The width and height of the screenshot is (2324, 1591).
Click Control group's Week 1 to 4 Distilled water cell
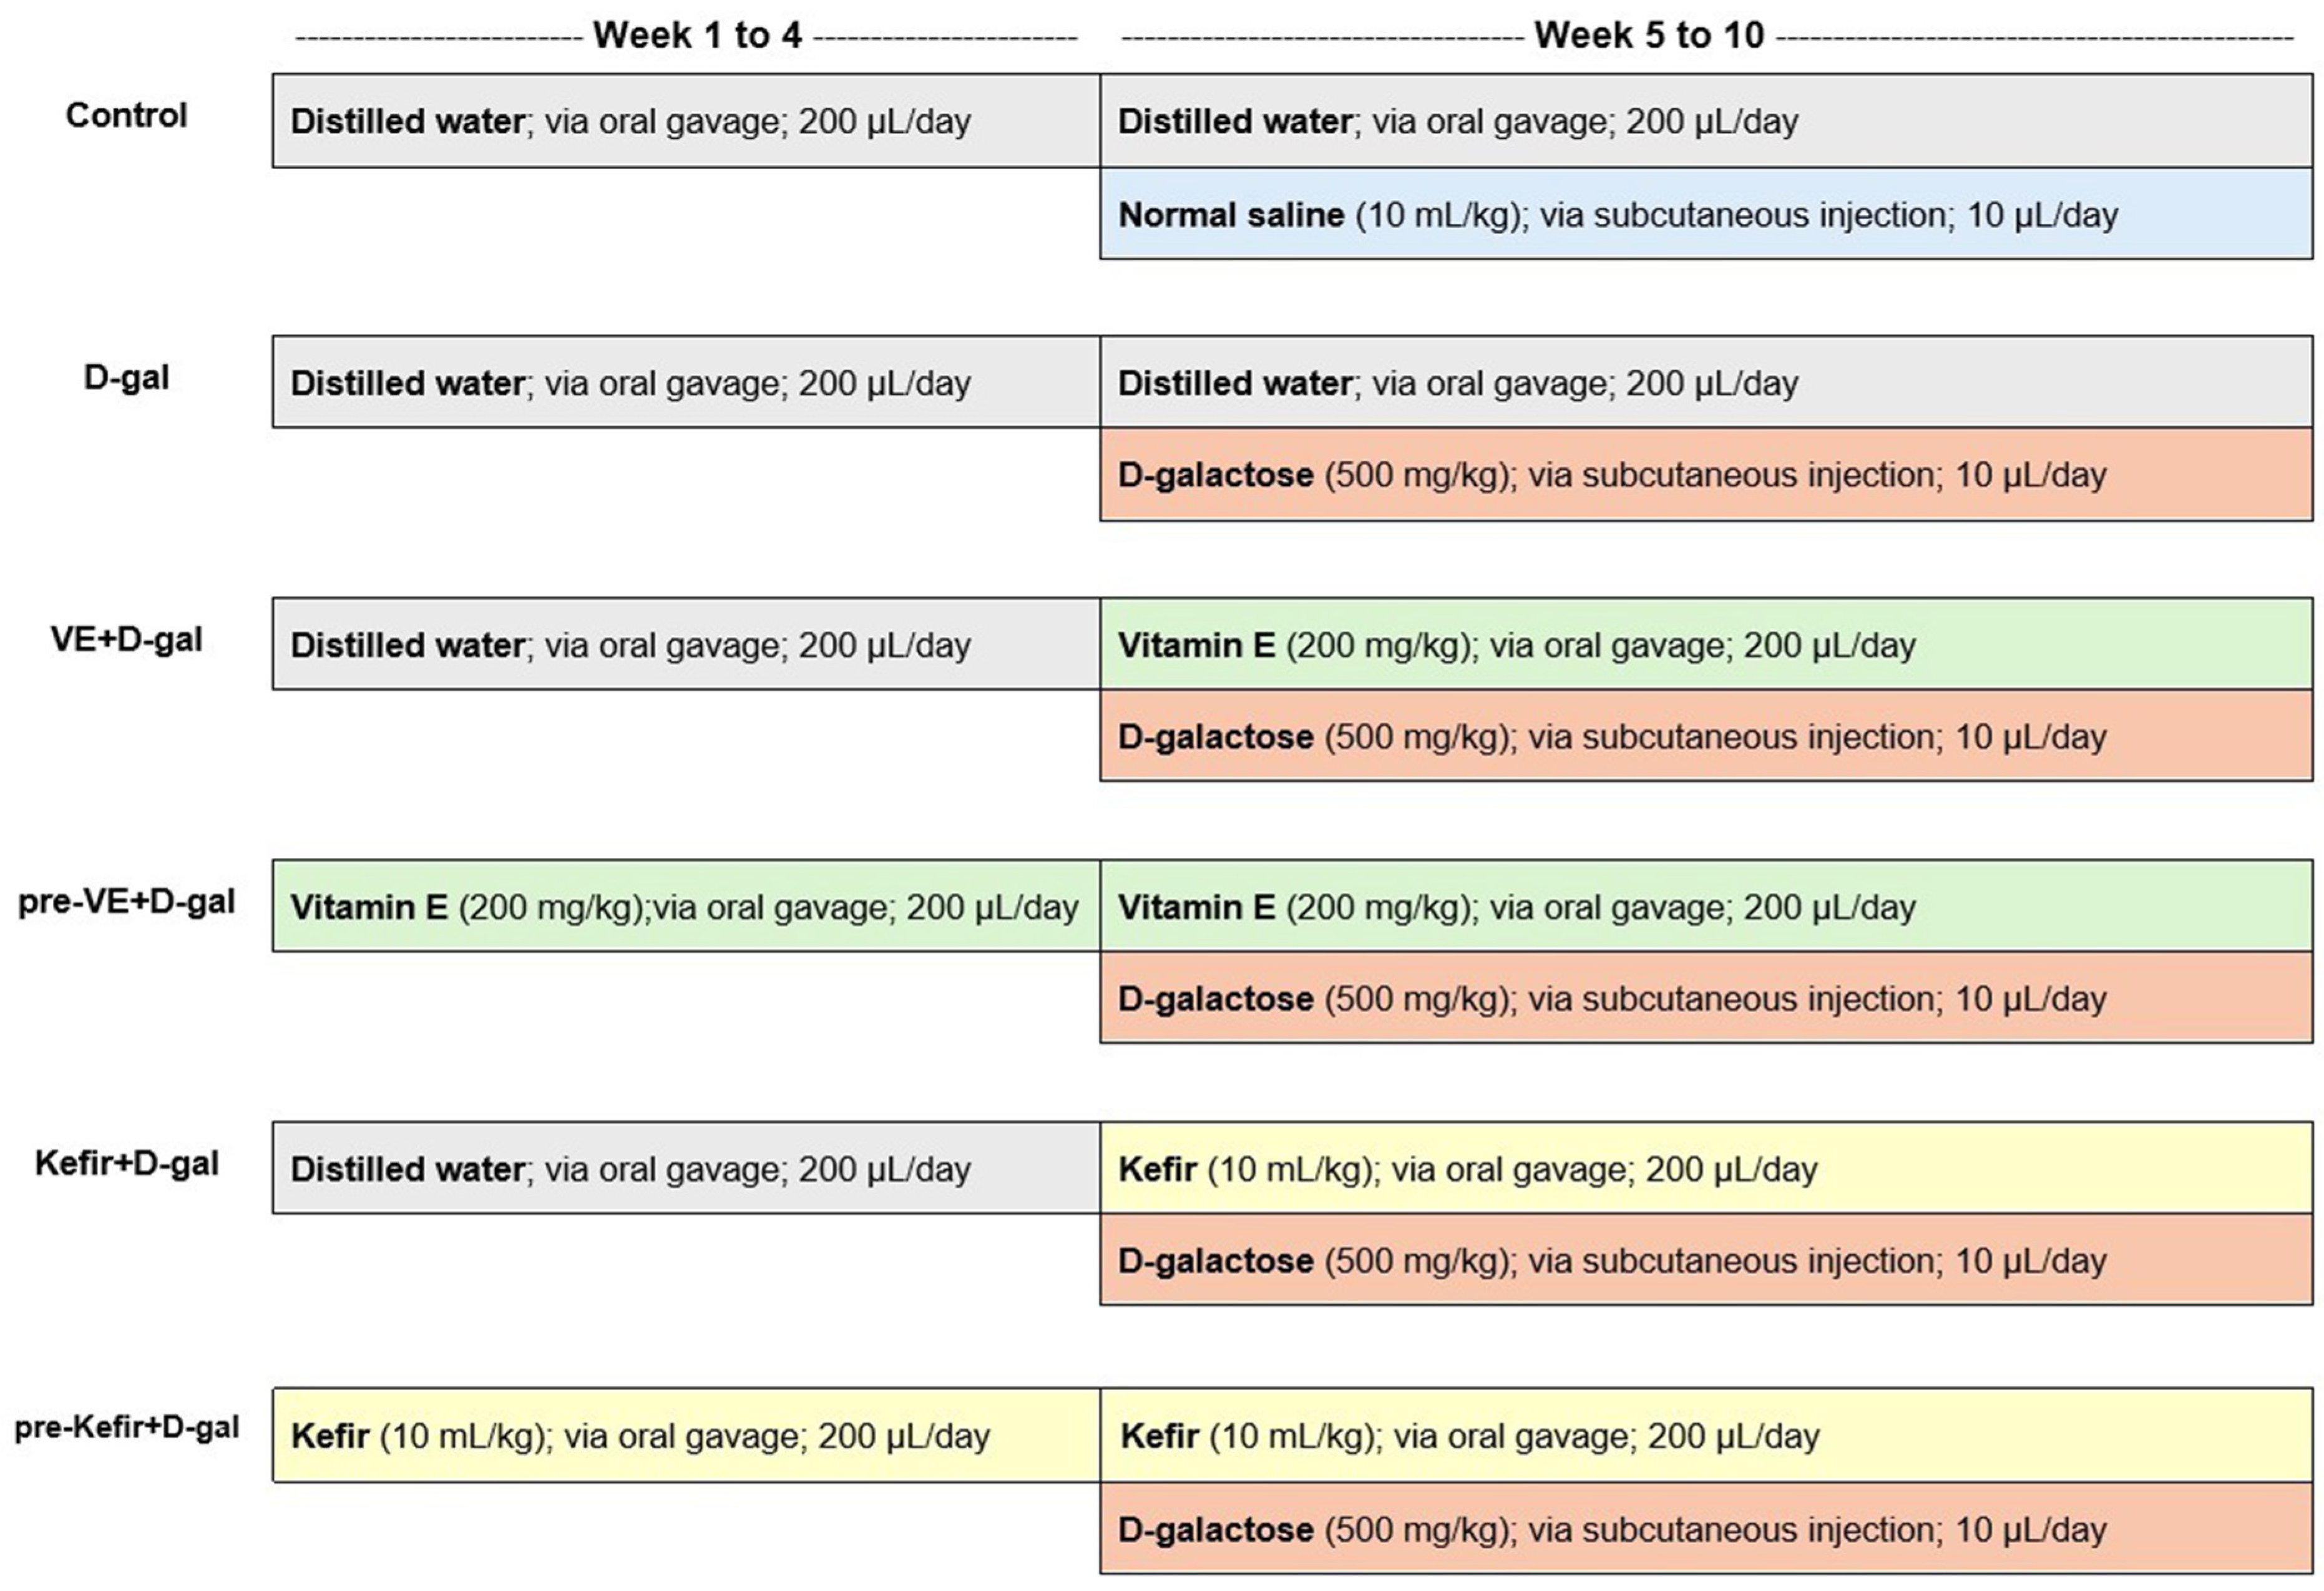pos(686,121)
